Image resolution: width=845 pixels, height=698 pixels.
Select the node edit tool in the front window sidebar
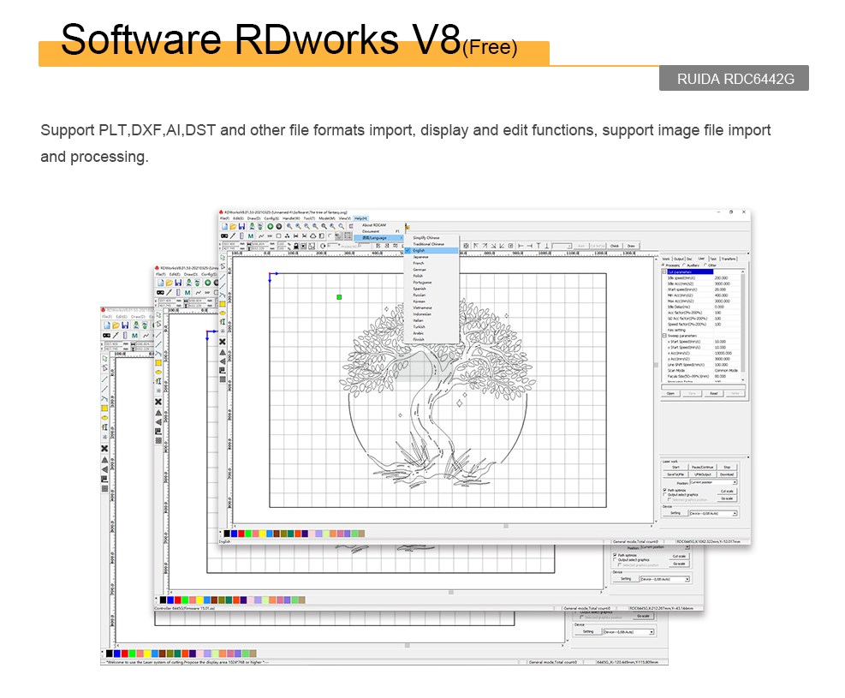[x=223, y=266]
